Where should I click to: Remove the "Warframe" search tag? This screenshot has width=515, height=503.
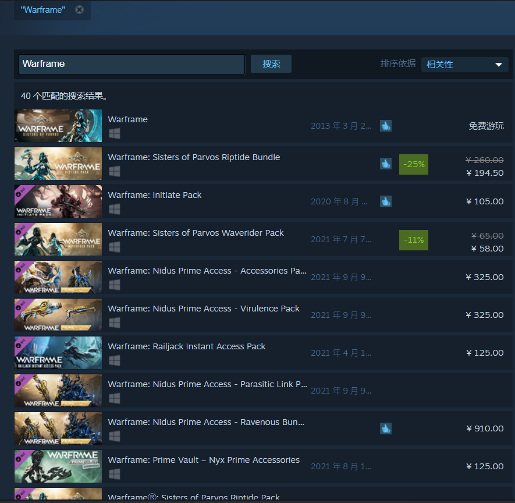tap(79, 10)
